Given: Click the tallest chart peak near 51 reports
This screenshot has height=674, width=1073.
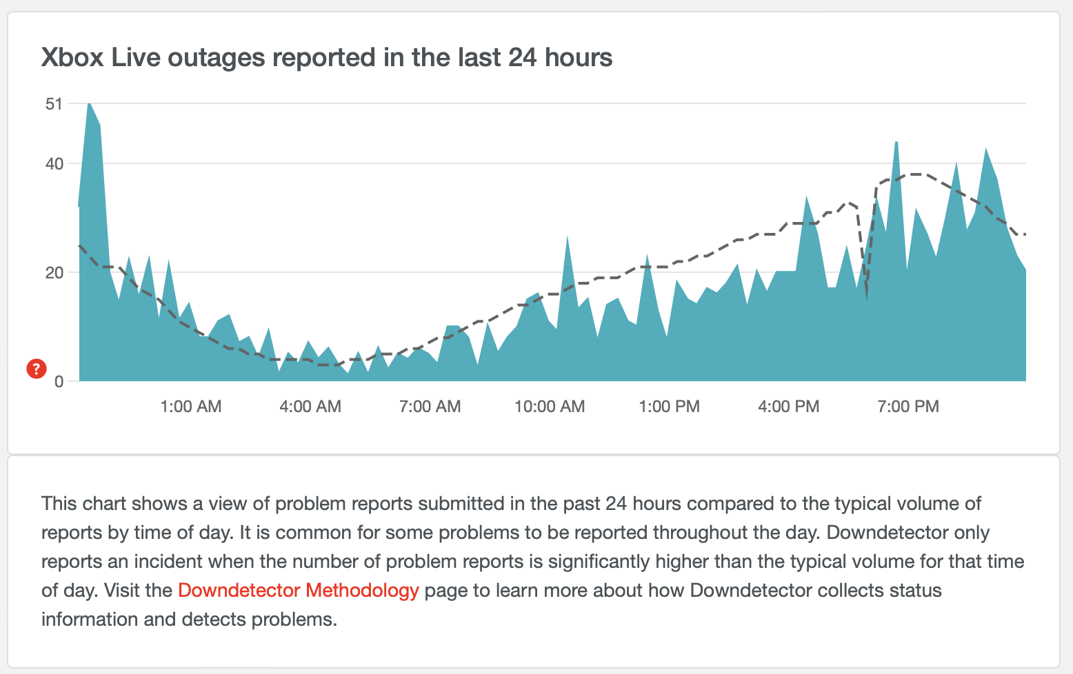Looking at the screenshot, I should coord(90,103).
